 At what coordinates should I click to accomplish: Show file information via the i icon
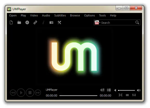(43, 22)
